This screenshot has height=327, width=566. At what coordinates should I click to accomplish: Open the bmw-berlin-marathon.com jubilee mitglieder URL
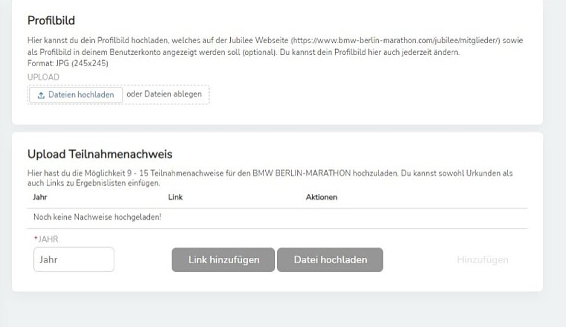395,40
